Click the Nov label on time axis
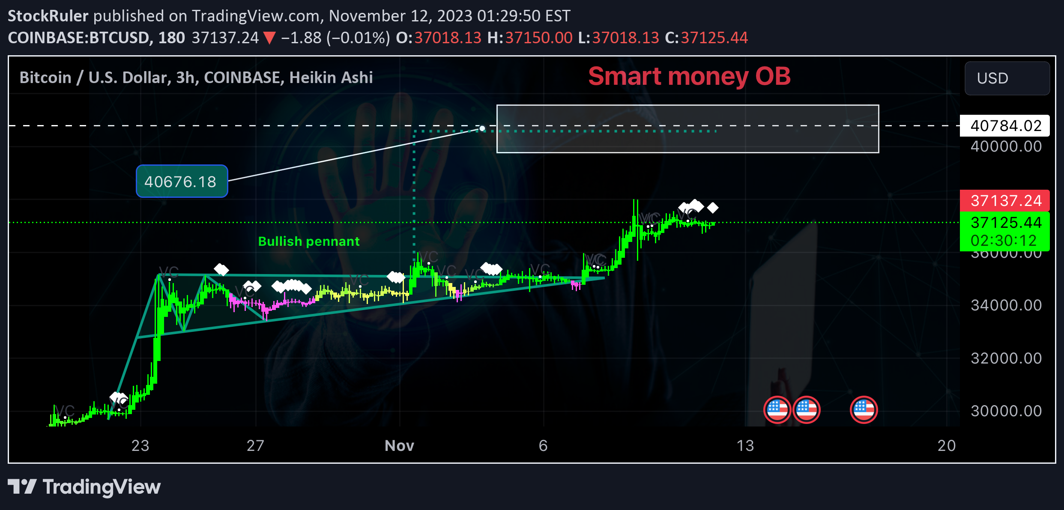1064x510 pixels. pyautogui.click(x=399, y=446)
